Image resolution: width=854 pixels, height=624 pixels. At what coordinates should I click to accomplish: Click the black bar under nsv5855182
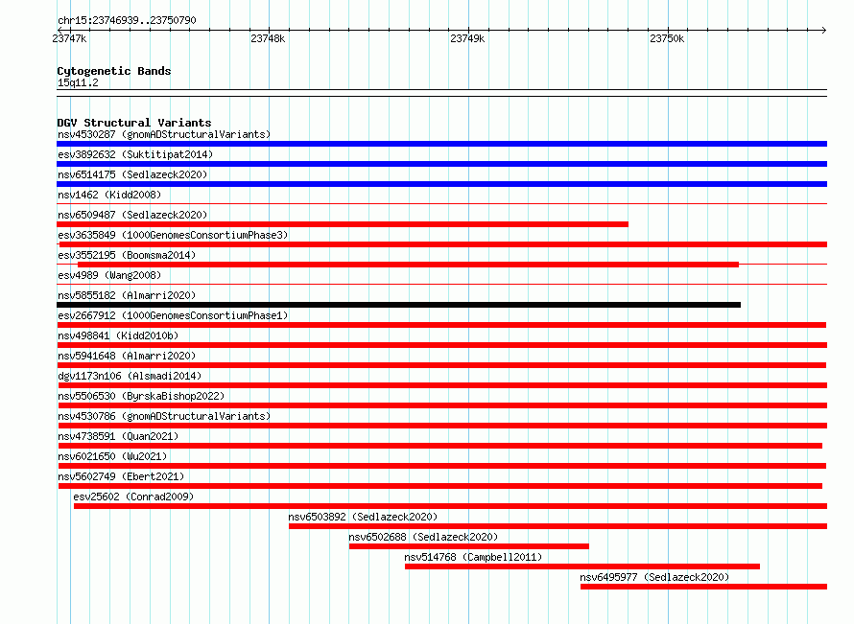click(x=398, y=305)
